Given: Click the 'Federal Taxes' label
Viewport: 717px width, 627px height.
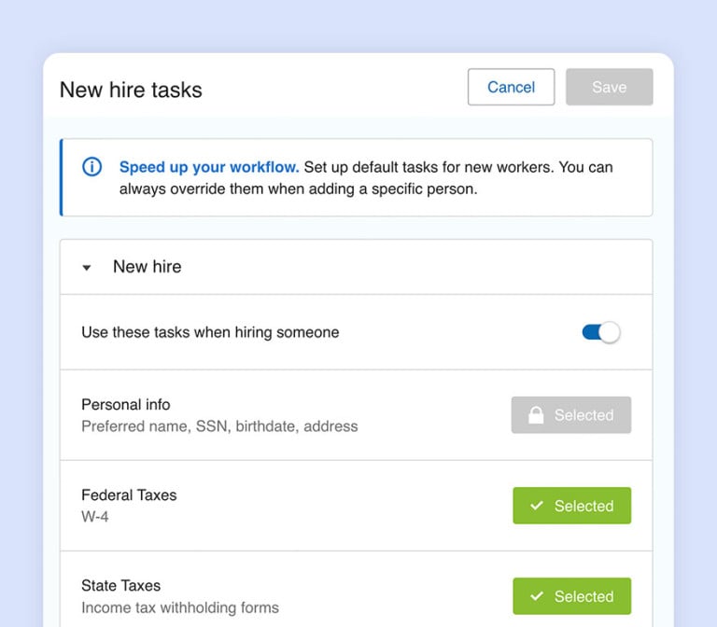Looking at the screenshot, I should (x=129, y=495).
